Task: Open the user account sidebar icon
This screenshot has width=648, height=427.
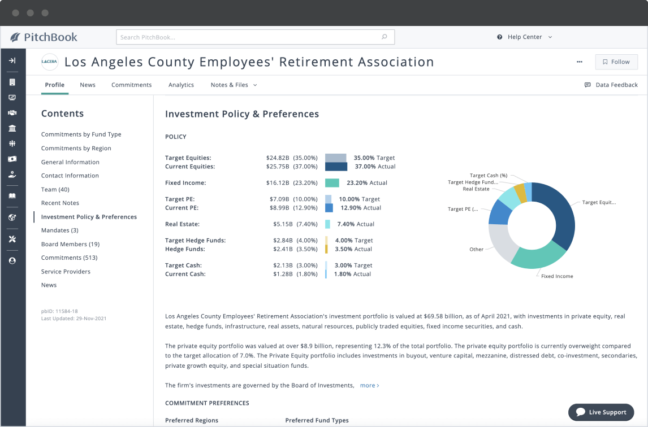Action: click(12, 260)
